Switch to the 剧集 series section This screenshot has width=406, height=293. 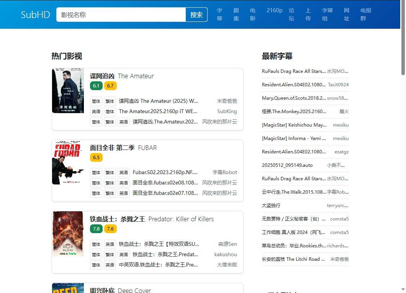coord(236,14)
